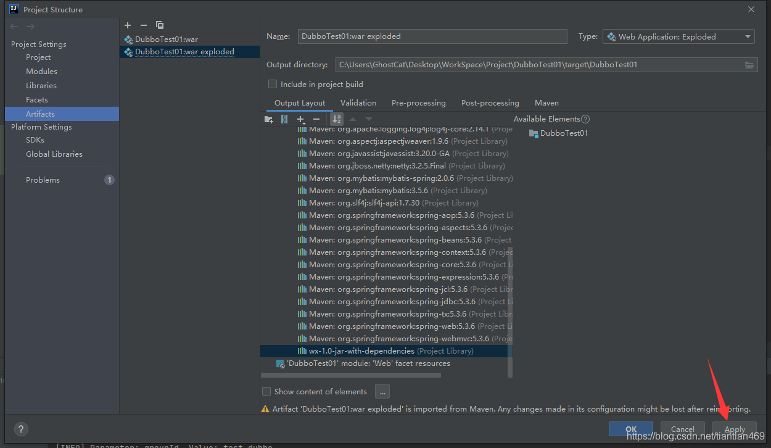This screenshot has height=448, width=771.
Task: Click the back navigation arrow
Action: pos(14,27)
